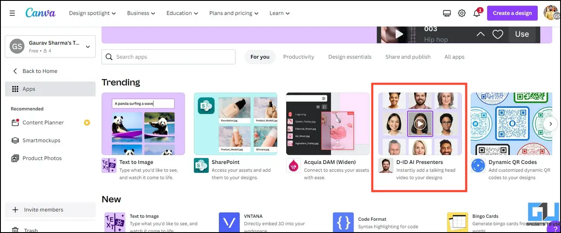Click the Text to Image app icon under Trending

click(109, 166)
